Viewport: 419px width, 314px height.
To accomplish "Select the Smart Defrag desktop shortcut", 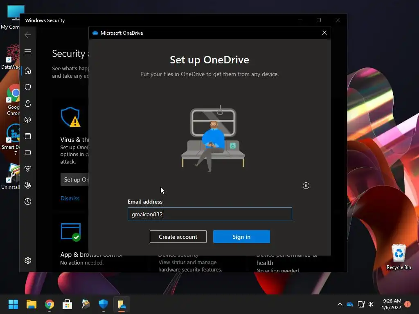I will coord(10,140).
